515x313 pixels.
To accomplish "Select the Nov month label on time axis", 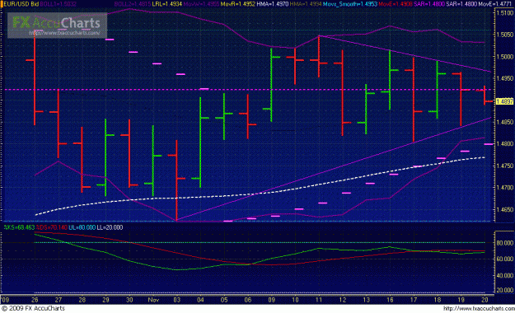I will point(153,300).
